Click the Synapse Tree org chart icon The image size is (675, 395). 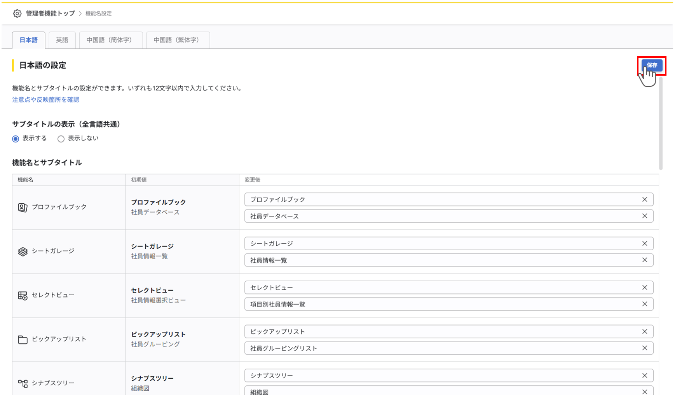(x=23, y=383)
